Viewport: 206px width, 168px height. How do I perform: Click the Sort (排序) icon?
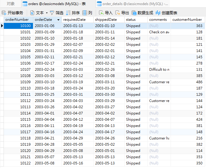click(x=68, y=13)
